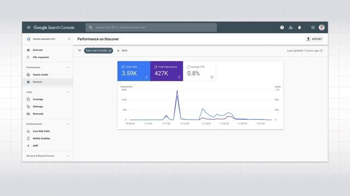Uncheck the Total clicks checkbox

tap(123, 67)
